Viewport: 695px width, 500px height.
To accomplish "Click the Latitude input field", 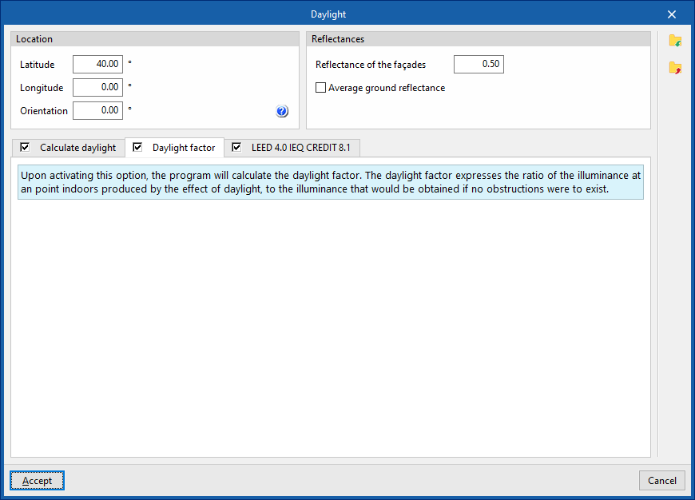I will point(98,64).
